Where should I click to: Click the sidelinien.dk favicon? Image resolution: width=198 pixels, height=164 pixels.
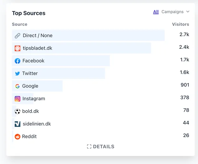[18, 124]
